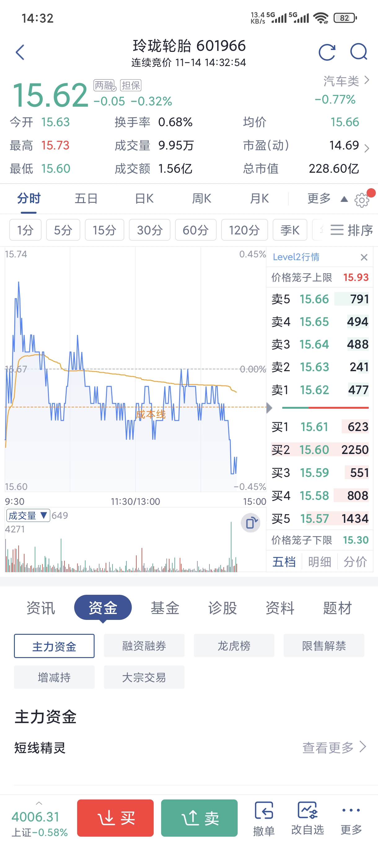Select the 主力资金 filter

coord(54,646)
